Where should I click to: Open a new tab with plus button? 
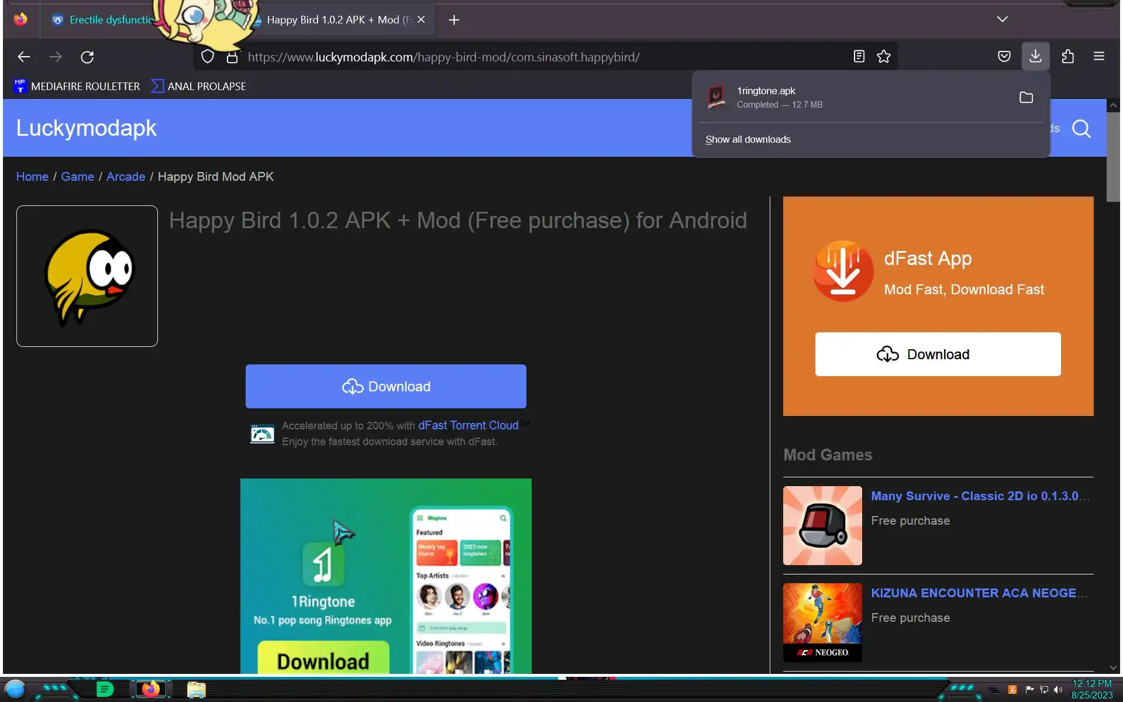454,20
